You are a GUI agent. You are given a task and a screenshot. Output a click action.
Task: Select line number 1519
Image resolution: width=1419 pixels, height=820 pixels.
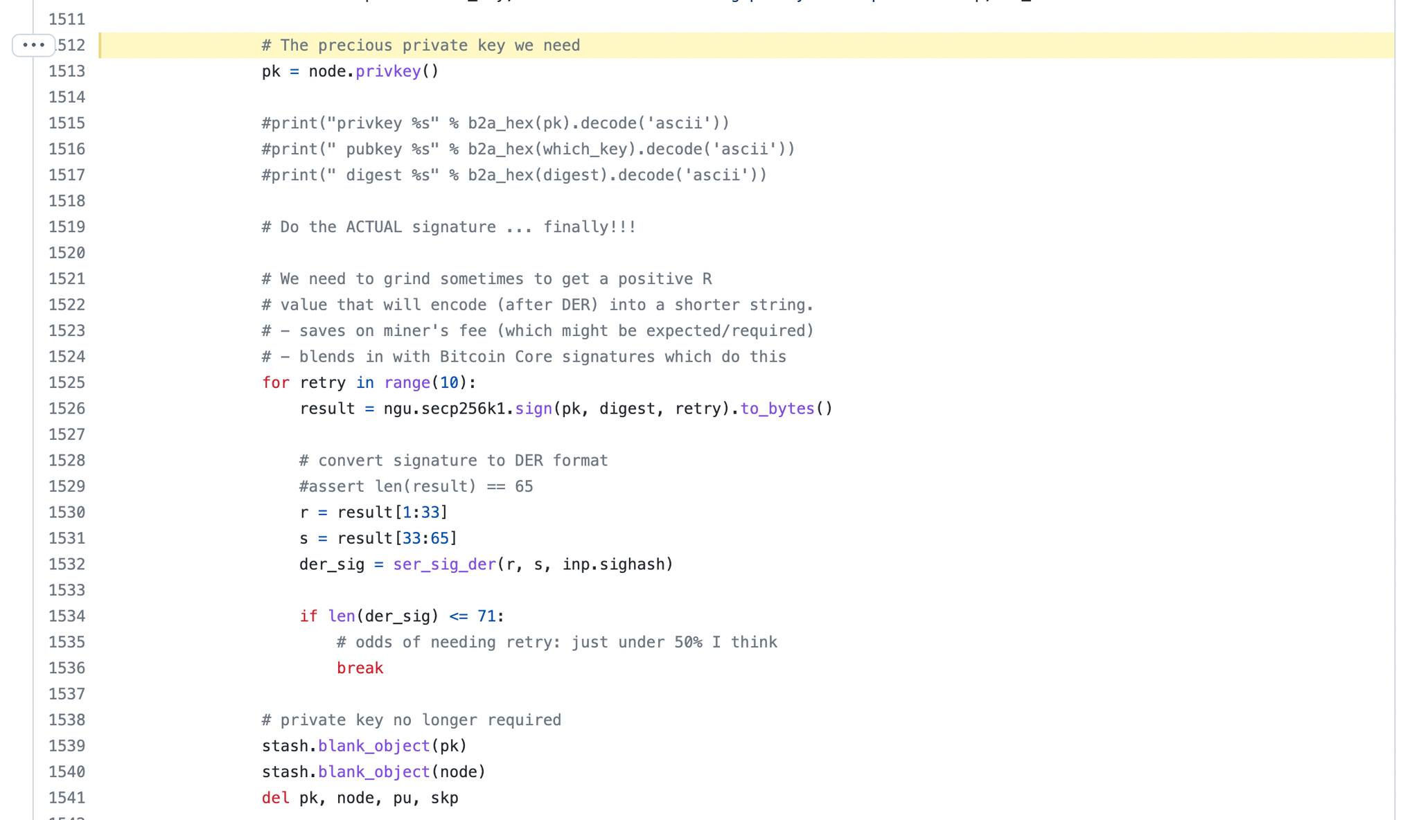point(67,227)
